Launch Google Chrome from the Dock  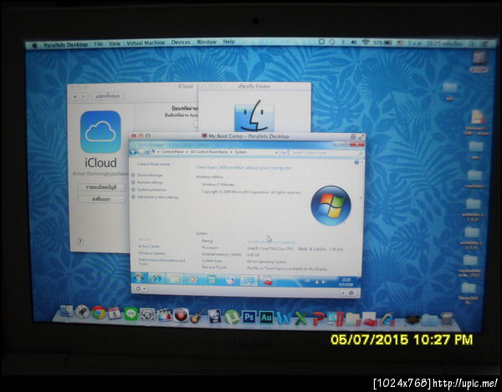[x=99, y=312]
